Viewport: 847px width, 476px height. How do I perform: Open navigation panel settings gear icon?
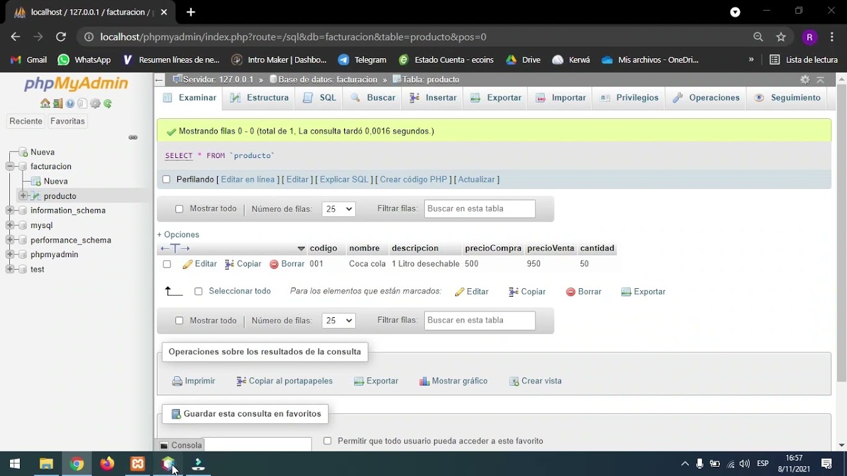point(95,103)
